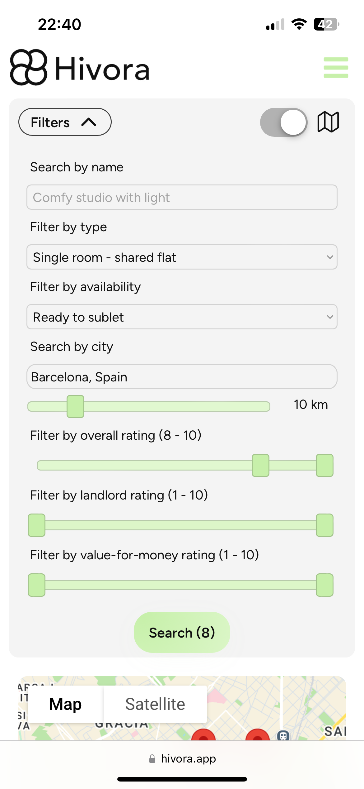Collapse the Filters panel
364x789 pixels.
(x=65, y=122)
